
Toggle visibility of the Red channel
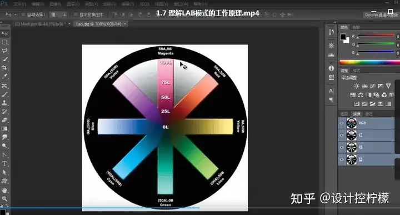342,135
